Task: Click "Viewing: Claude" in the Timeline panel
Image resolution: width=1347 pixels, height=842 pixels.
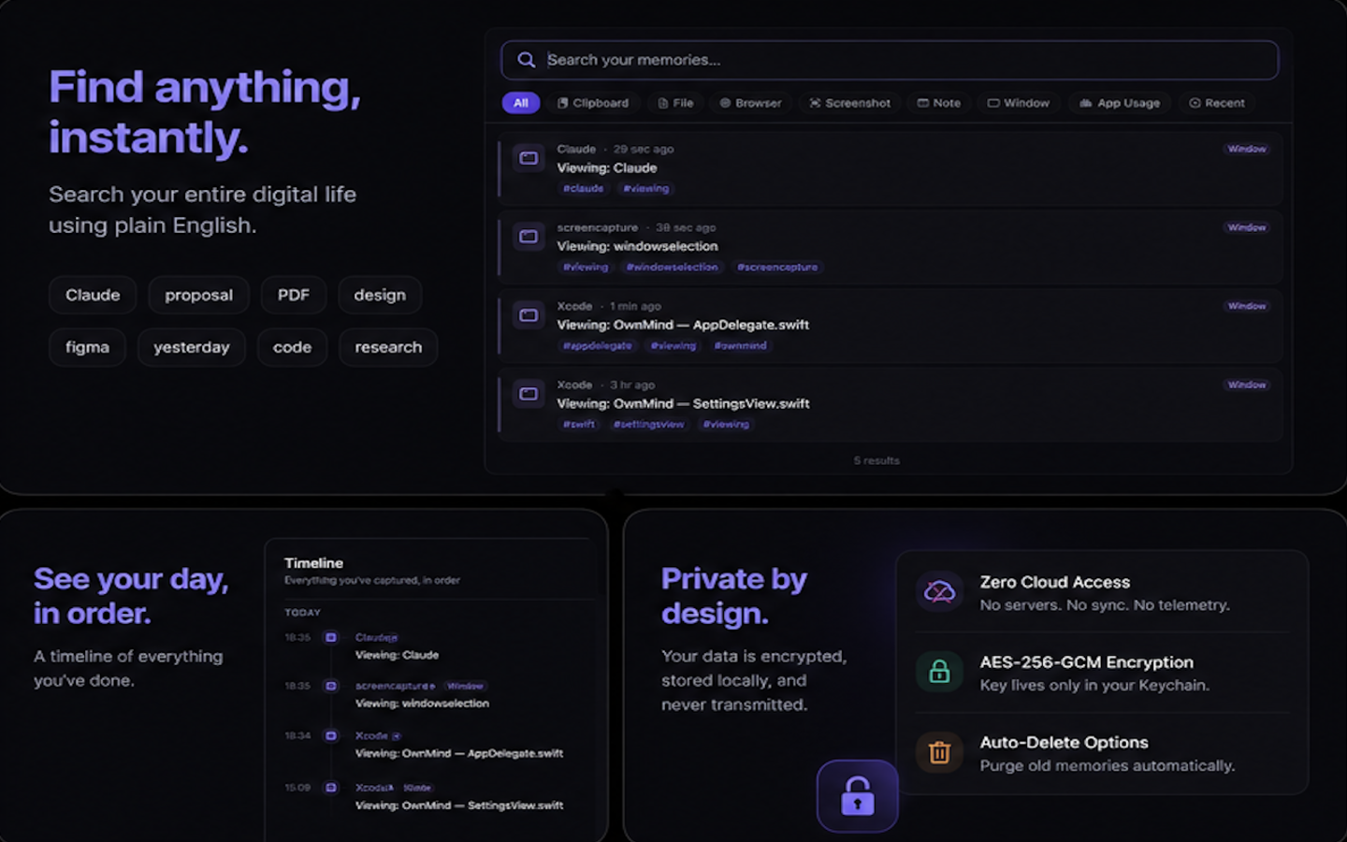Action: click(397, 655)
